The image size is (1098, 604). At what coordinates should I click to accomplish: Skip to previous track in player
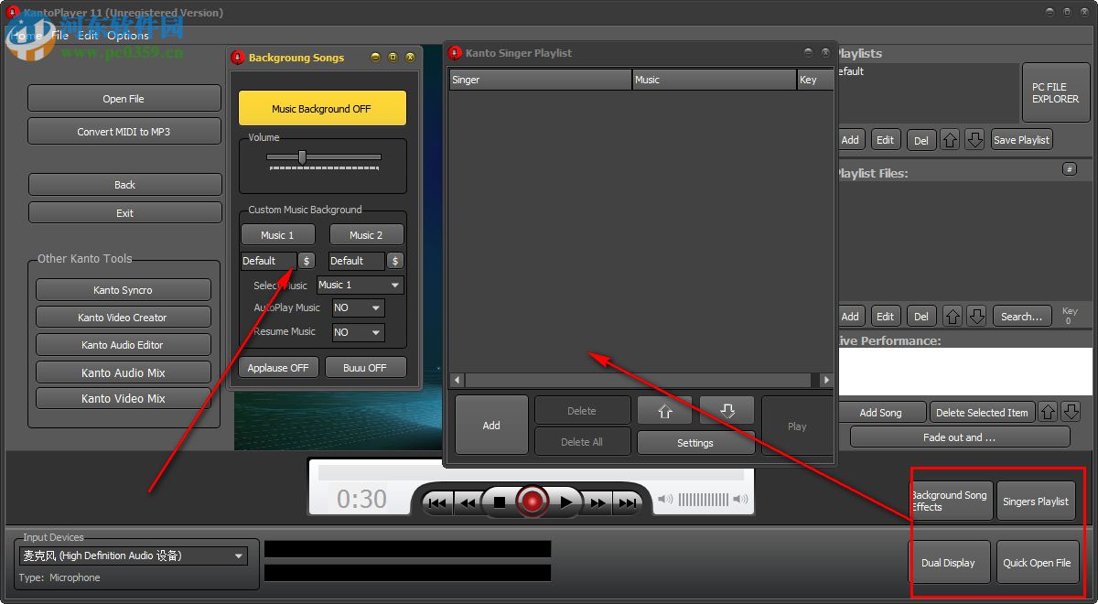pyautogui.click(x=438, y=502)
